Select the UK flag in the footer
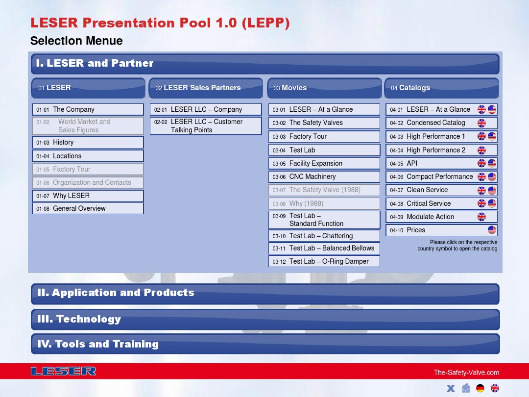Viewport: 529px width, 397px height. pyautogui.click(x=495, y=388)
